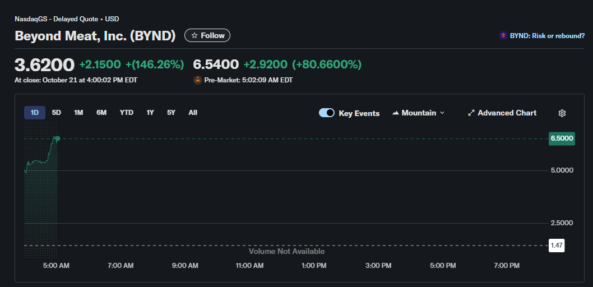Toggle the Key Events switch
The image size is (593, 287).
coord(327,113)
